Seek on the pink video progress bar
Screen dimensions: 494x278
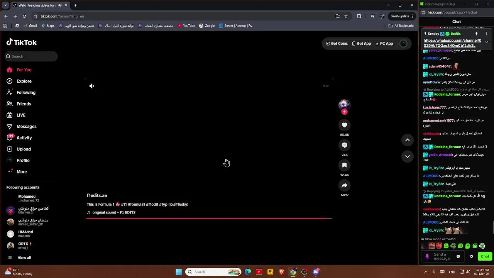[x=209, y=218]
